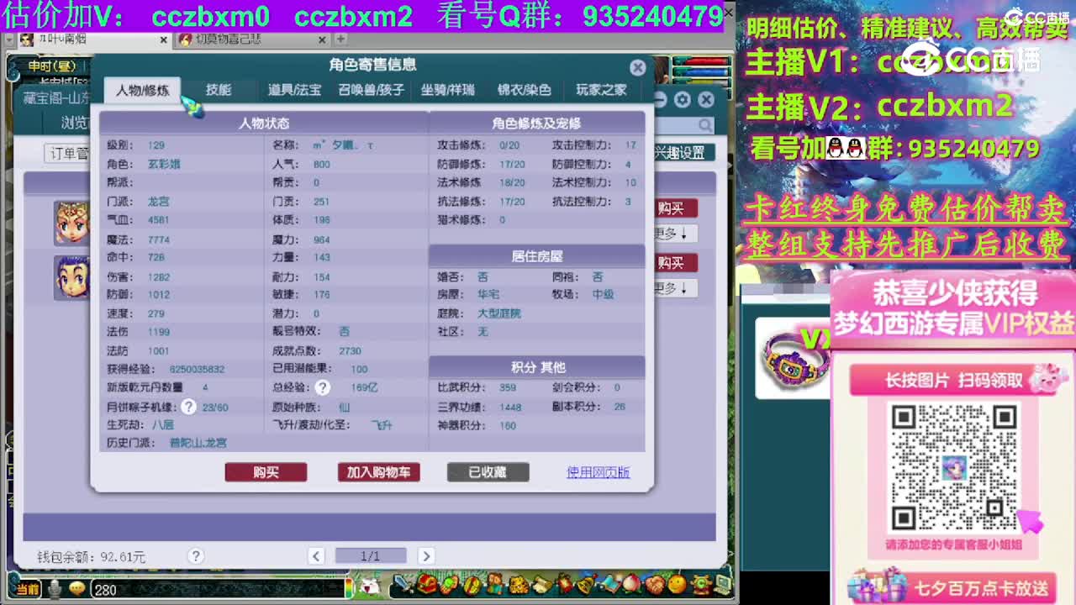Open the gear settings icon of treasure pavilion
This screenshot has height=605, width=1076.
pyautogui.click(x=683, y=100)
